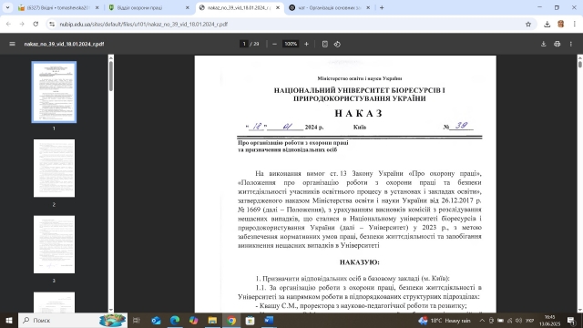Bookmark this page with the star icon
The height and width of the screenshot is (328, 583).
point(528,25)
